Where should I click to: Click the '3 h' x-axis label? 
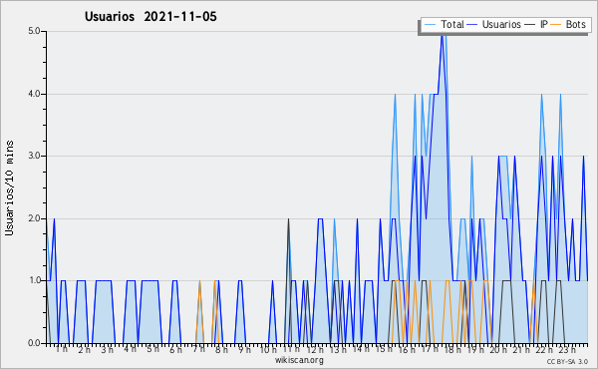pyautogui.click(x=108, y=349)
